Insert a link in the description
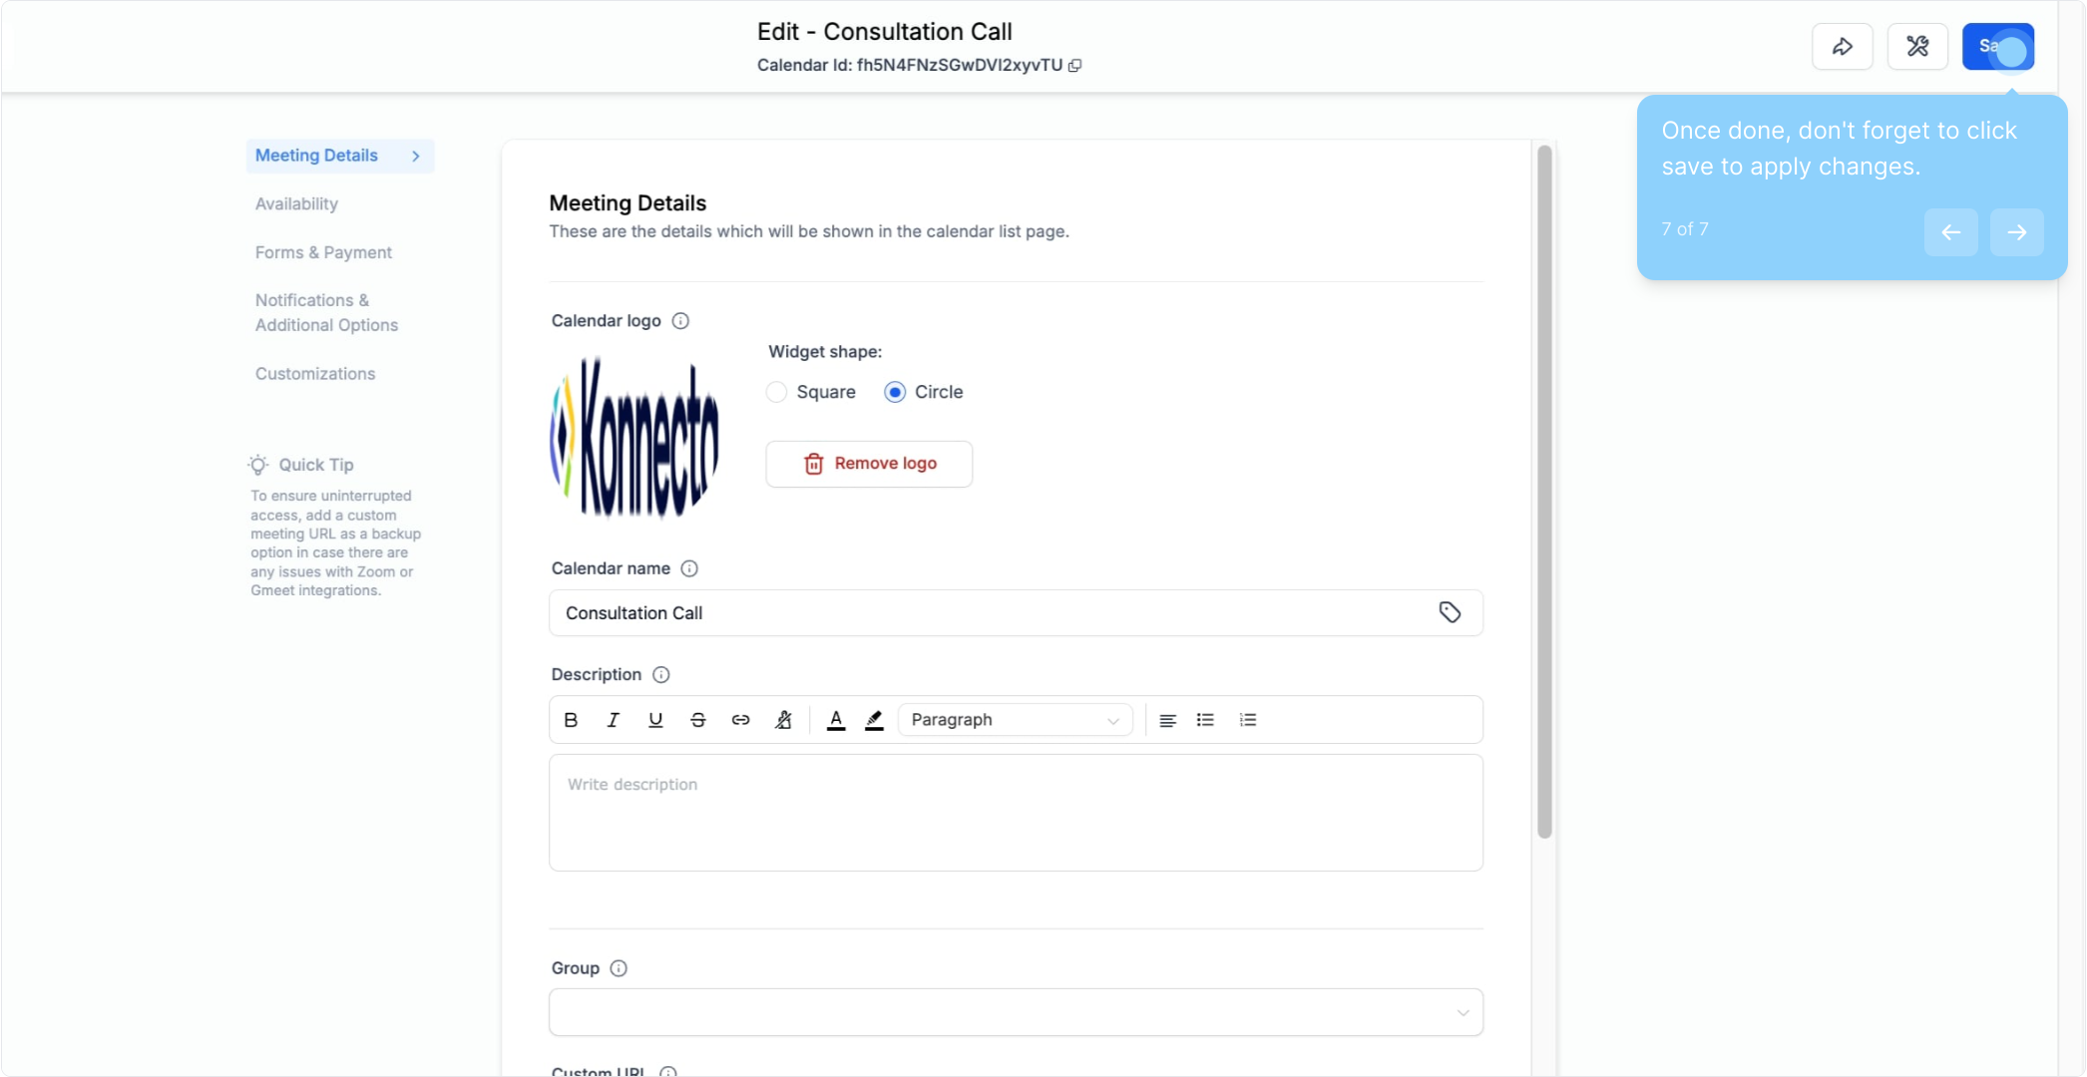The height and width of the screenshot is (1077, 2087). pyautogui.click(x=740, y=720)
